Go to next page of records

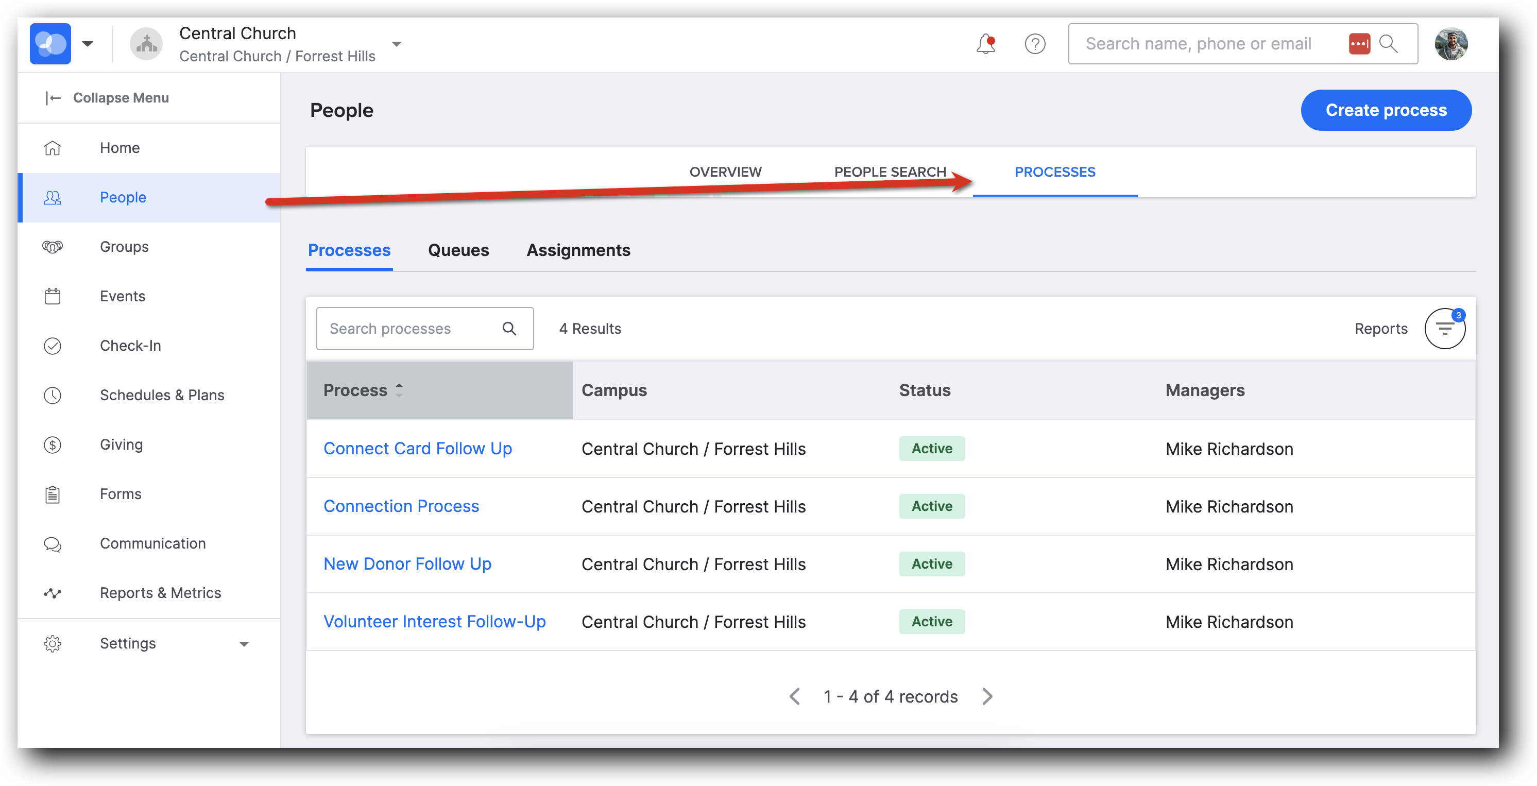pyautogui.click(x=987, y=696)
